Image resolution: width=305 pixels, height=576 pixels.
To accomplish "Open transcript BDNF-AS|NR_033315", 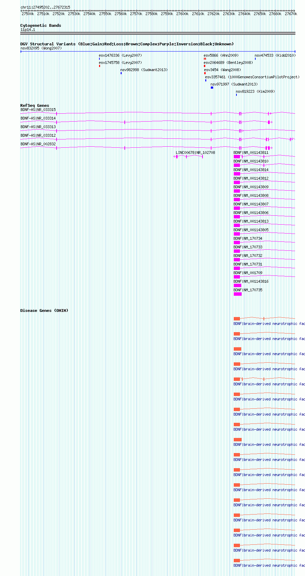I will click(x=38, y=110).
